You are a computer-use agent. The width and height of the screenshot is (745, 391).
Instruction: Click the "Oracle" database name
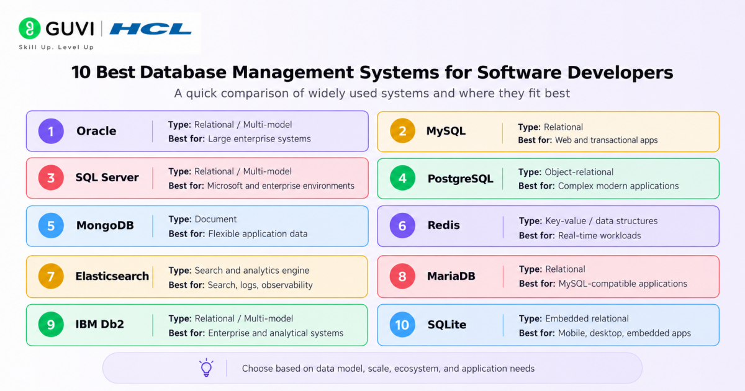click(96, 131)
